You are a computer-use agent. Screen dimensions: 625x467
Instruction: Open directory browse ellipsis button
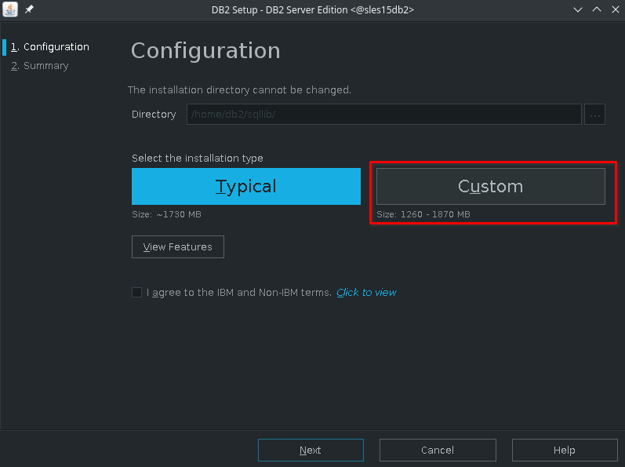coord(594,115)
